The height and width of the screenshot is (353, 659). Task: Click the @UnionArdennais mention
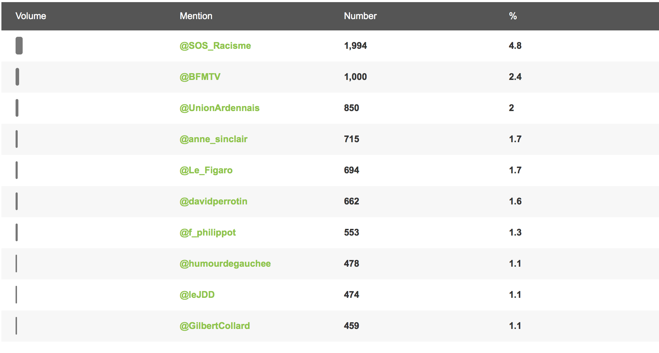click(219, 108)
